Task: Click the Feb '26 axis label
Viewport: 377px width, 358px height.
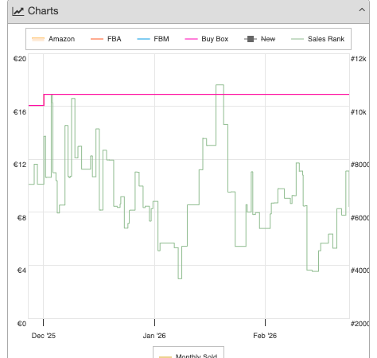Action: click(x=265, y=336)
